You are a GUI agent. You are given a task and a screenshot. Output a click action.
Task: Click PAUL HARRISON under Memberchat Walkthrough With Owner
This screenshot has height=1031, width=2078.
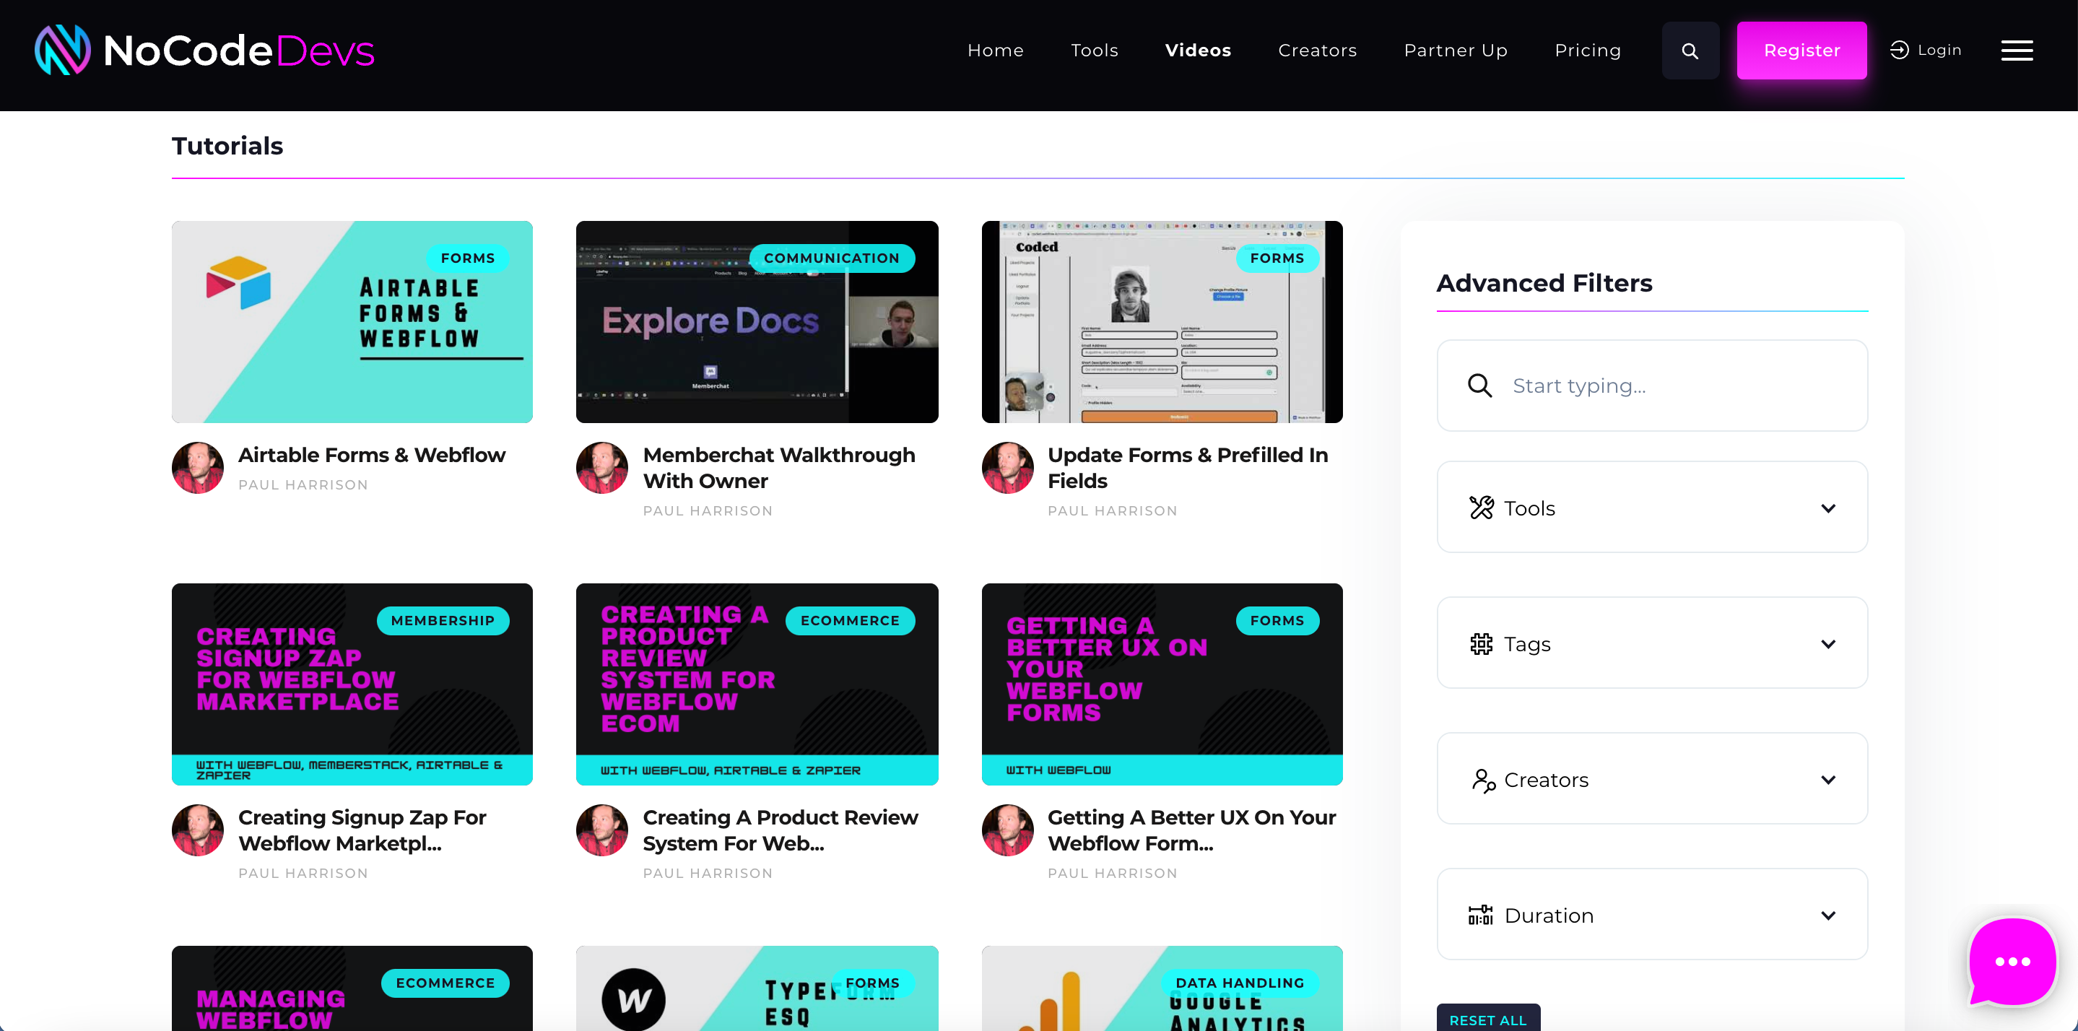(708, 510)
